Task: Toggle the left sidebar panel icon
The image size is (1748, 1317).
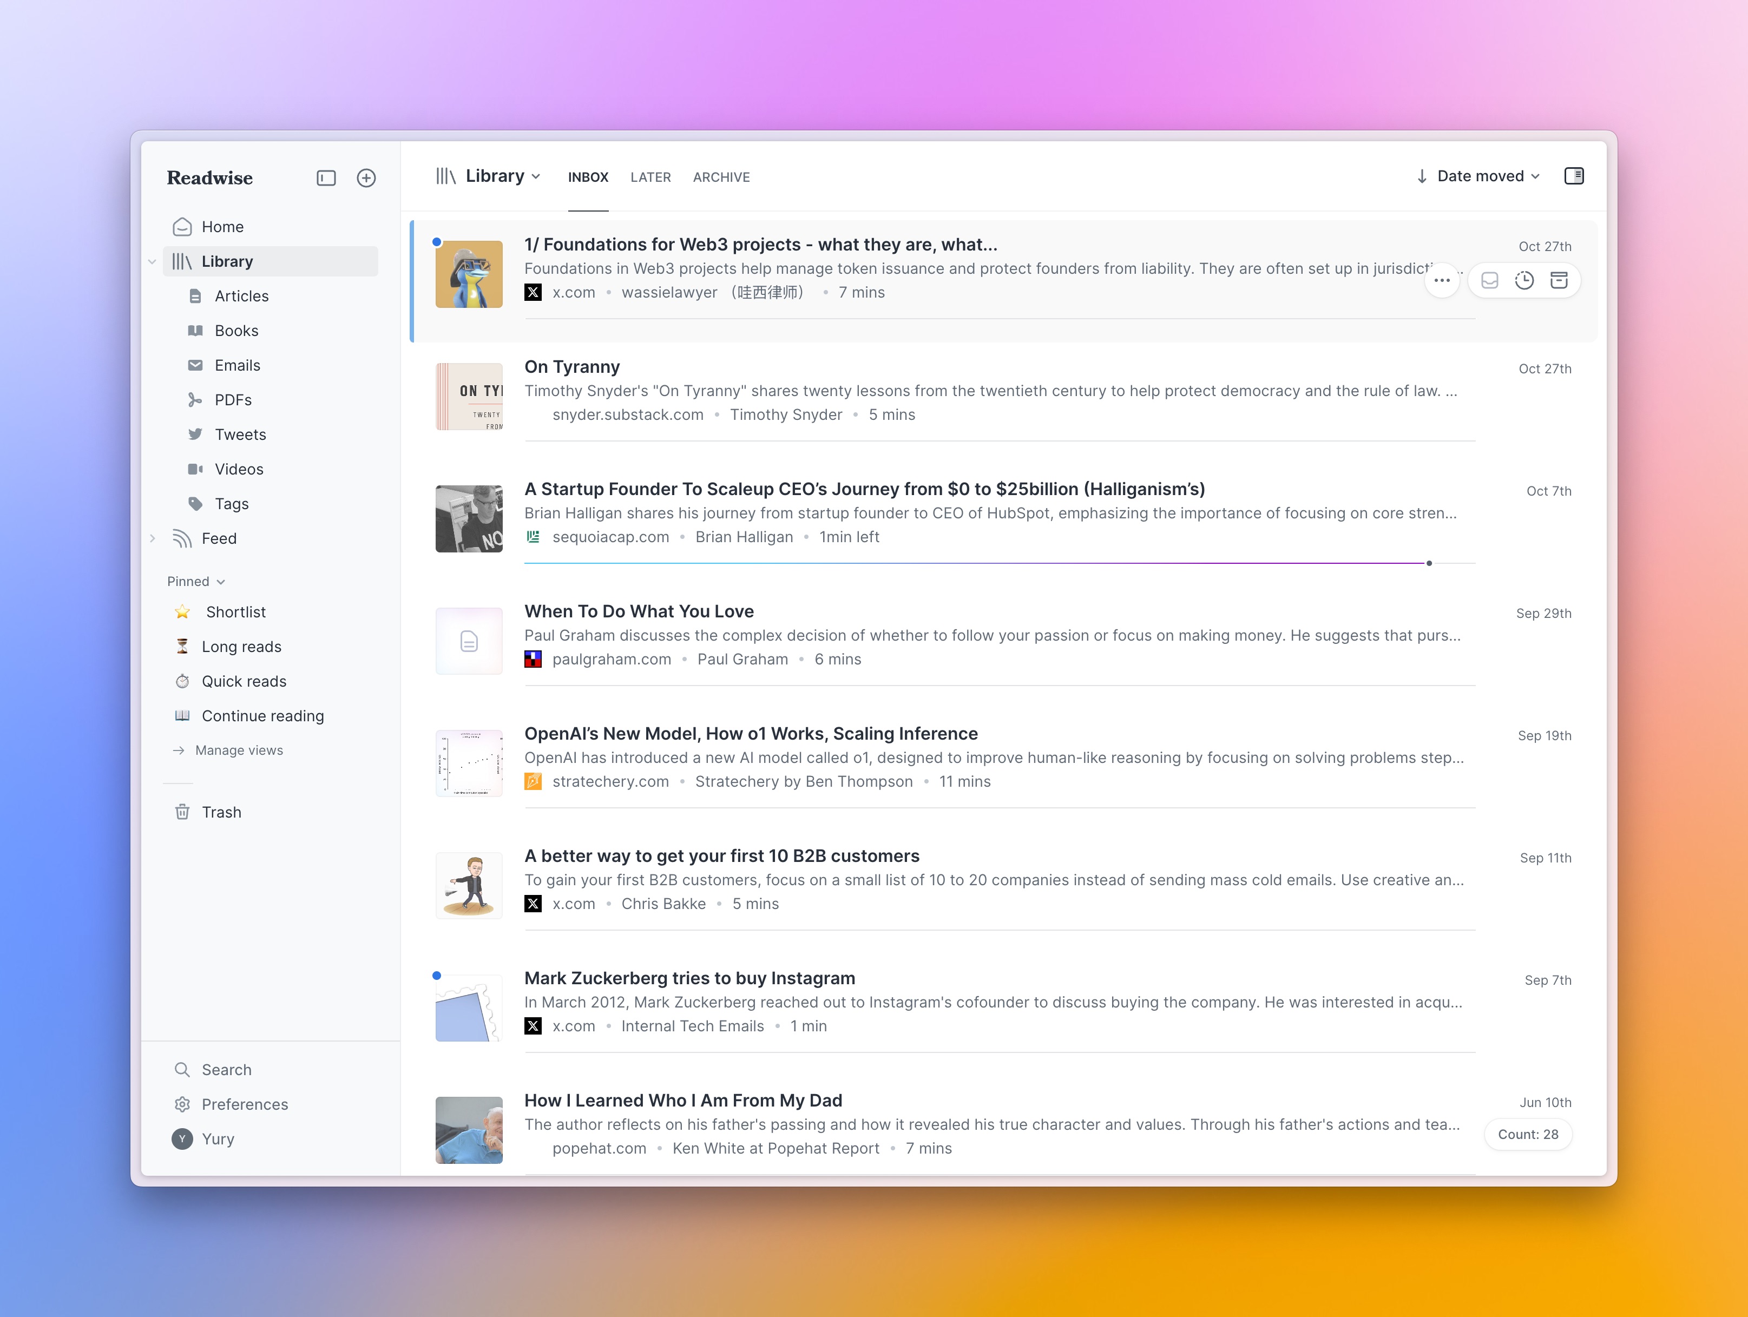Action: (326, 178)
